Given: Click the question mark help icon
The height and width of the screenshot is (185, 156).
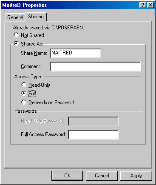Looking at the screenshot, I should click(x=143, y=5).
